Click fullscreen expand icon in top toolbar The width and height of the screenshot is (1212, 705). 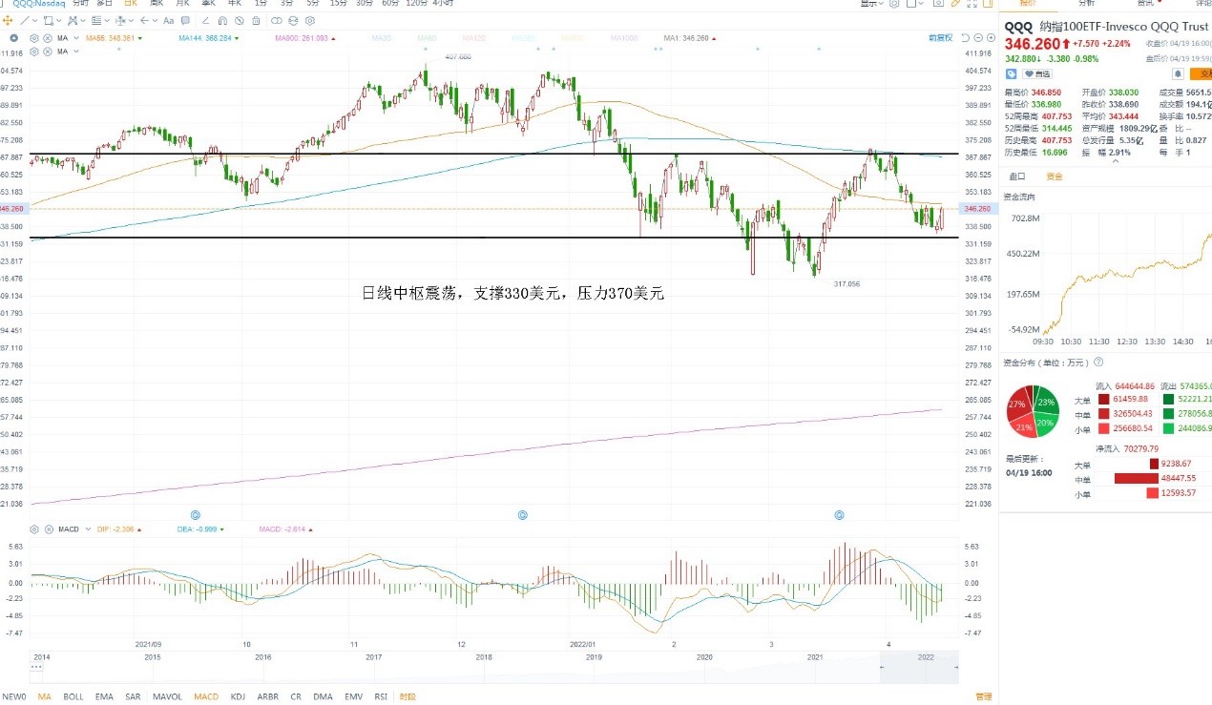(972, 4)
